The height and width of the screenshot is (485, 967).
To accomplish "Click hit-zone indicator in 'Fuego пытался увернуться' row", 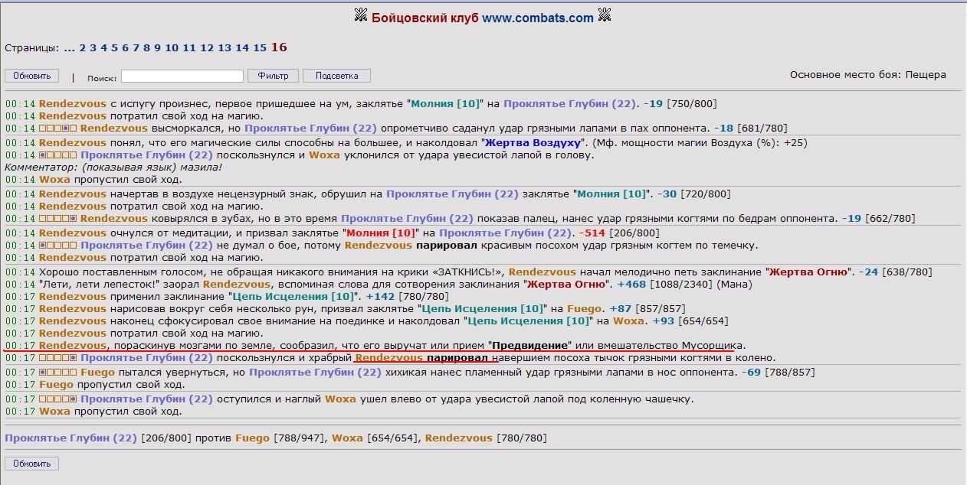I will click(x=58, y=373).
